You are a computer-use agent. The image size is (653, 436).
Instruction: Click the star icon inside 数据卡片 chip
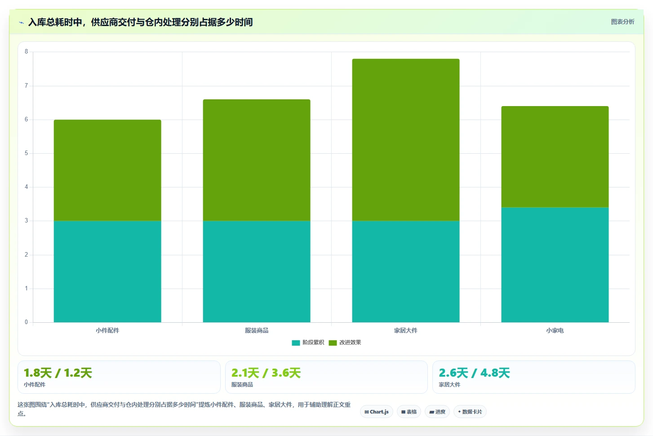click(459, 412)
